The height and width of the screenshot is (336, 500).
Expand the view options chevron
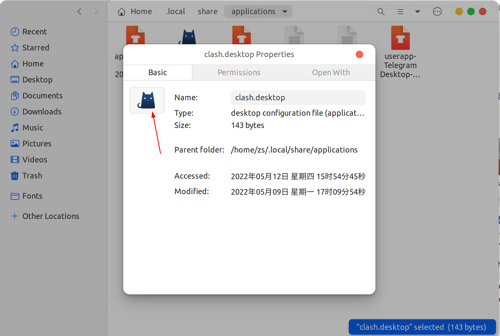[x=417, y=11]
